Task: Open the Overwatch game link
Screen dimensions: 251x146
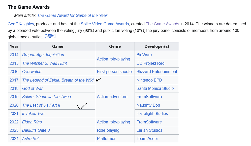Action: [x=32, y=71]
